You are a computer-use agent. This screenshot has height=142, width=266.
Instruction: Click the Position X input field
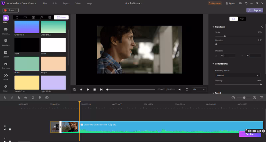228,55
